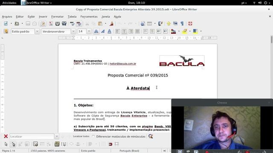Screen dimensions: 273x153
Task: Open the Insert Table dropdown arrow
Action: (x=155, y=23)
